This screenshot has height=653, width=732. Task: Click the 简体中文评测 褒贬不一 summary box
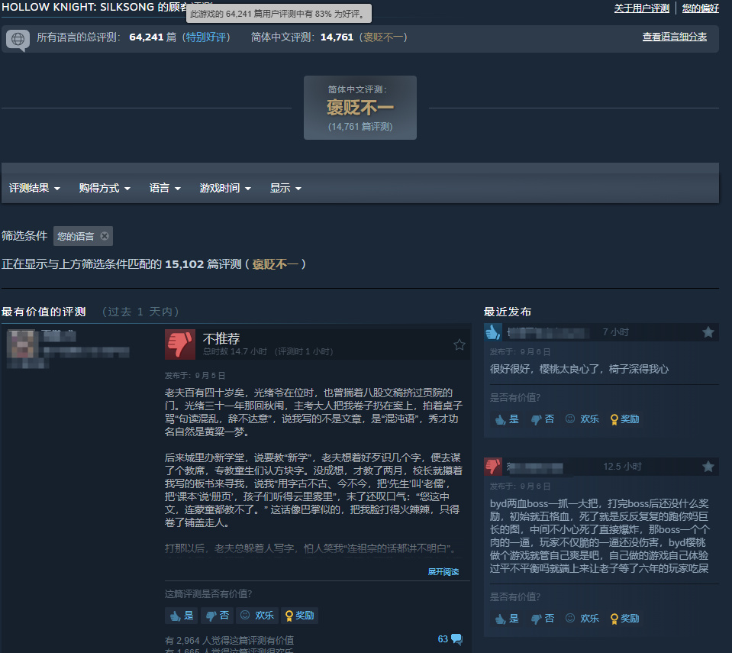point(360,108)
